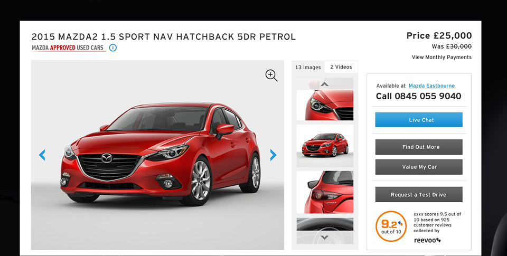Click Request a Test Drive button
Image resolution: width=507 pixels, height=256 pixels.
(x=419, y=195)
